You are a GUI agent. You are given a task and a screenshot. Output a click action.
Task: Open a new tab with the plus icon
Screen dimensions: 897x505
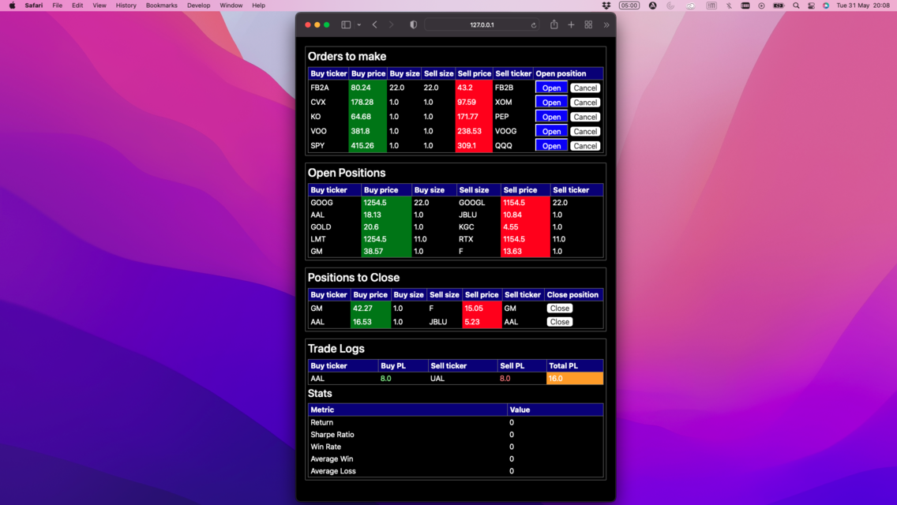[570, 24]
